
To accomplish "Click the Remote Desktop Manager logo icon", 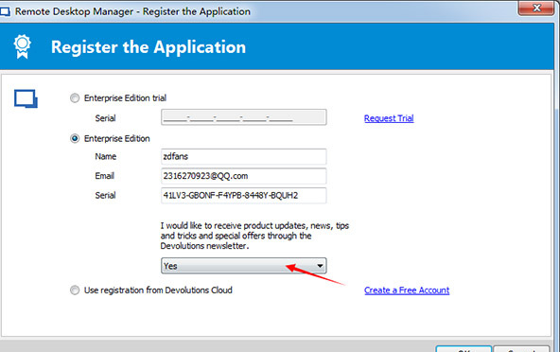I will coord(26,98).
